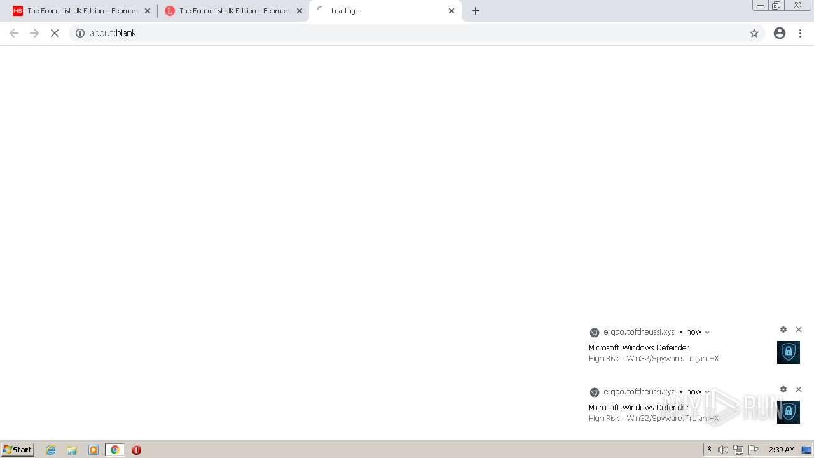This screenshot has height=458, width=814.
Task: Go forward to next page
Action: (x=34, y=33)
